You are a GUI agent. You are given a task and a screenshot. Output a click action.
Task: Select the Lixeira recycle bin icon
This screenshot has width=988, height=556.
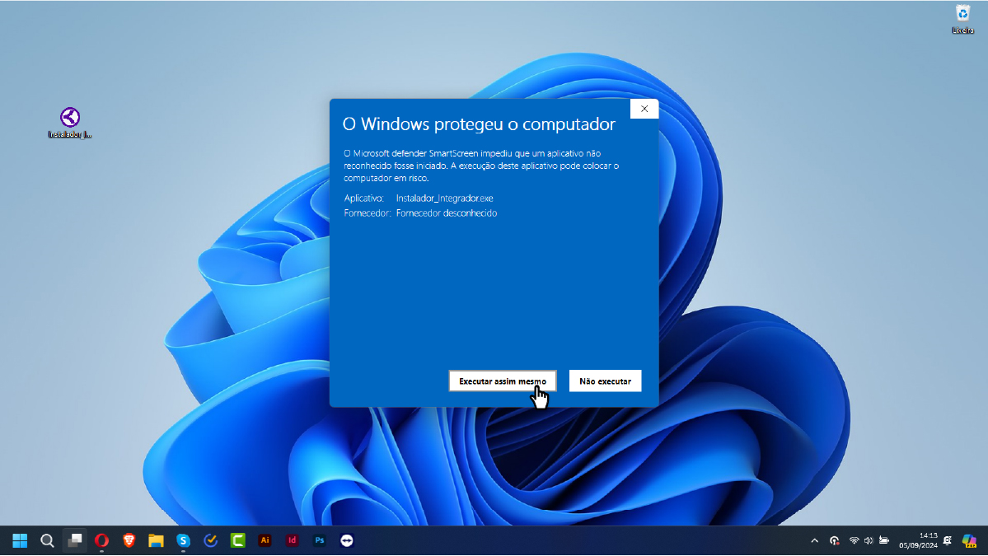point(962,19)
